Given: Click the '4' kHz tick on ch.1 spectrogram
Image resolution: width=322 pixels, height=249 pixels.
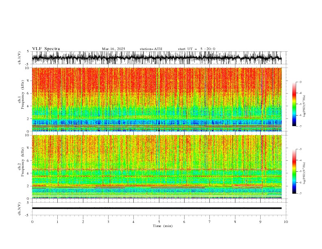Looking at the screenshot, I should point(28,106).
